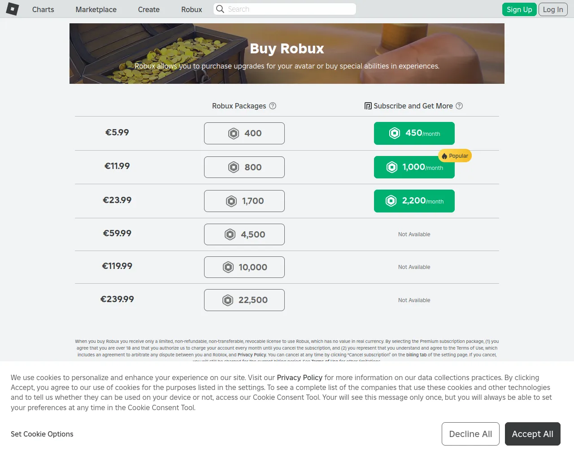This screenshot has height=459, width=574.
Task: Click the Sign Up button
Action: [519, 9]
